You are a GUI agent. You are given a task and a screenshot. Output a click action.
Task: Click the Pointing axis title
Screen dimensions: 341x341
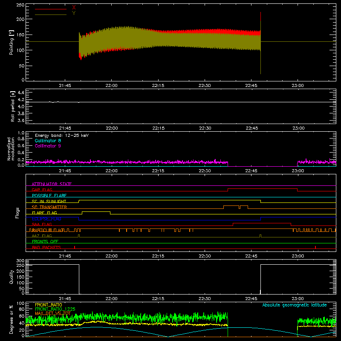click(x=12, y=42)
